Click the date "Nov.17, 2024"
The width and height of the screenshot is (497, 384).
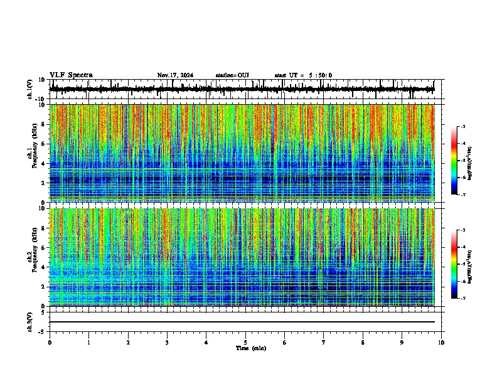pyautogui.click(x=175, y=75)
